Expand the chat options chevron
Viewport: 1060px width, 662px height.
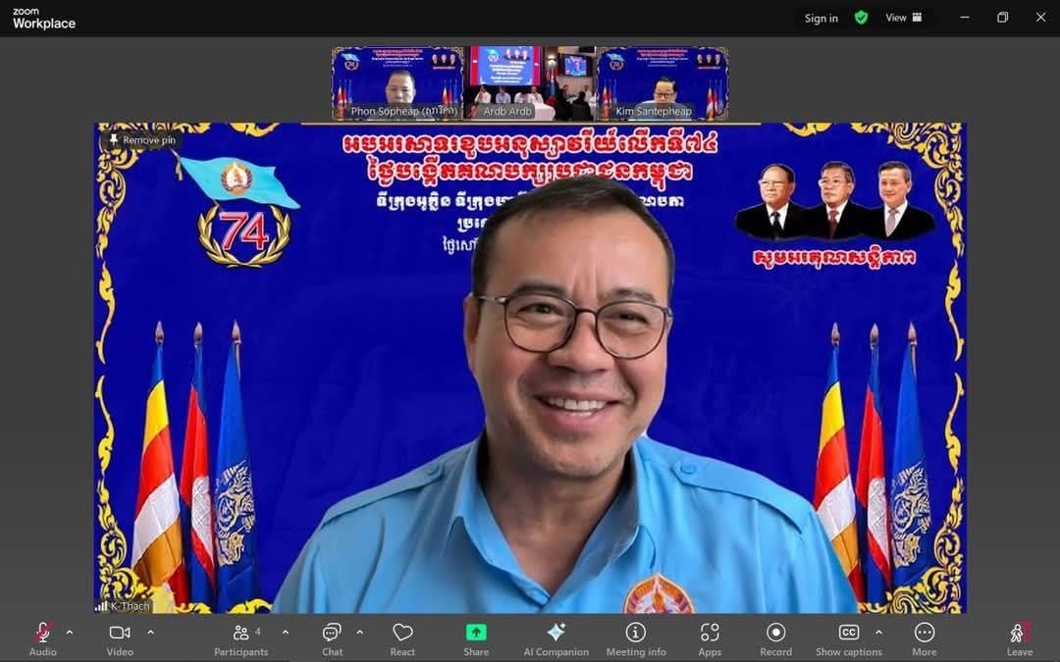[x=360, y=633]
